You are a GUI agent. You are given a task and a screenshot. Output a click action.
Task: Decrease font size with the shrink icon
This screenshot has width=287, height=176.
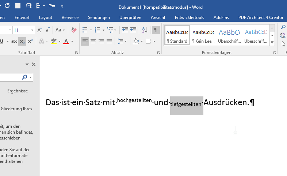point(48,30)
